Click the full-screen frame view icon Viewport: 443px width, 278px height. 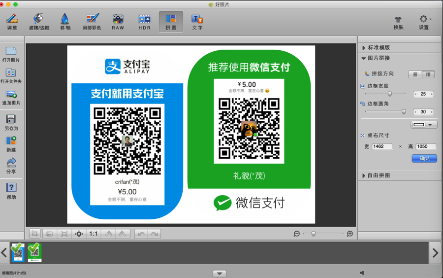(64, 234)
